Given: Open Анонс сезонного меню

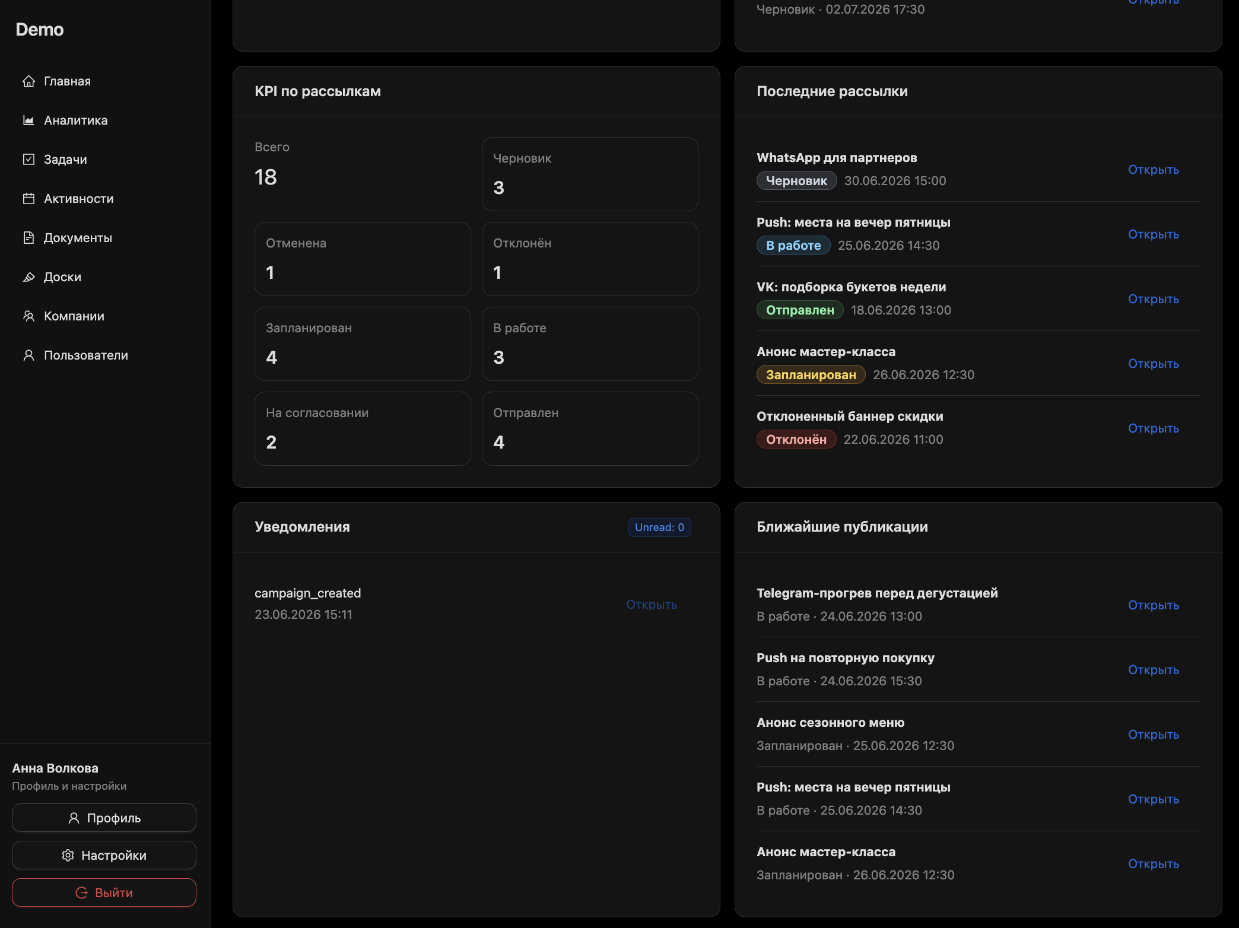Looking at the screenshot, I should tap(1154, 735).
